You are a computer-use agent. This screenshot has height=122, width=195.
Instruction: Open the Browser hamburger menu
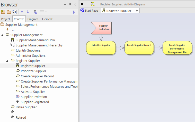point(42,12)
